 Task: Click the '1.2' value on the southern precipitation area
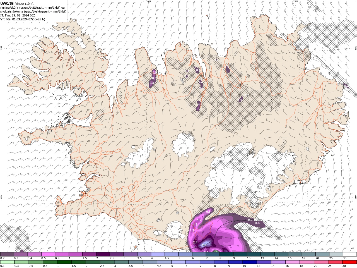coord(199,220)
